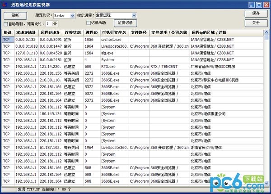Image resolution: width=271 pixels, height=194 pixels.
Task: Click the first TCP cell, highlighted
Action: (8, 40)
